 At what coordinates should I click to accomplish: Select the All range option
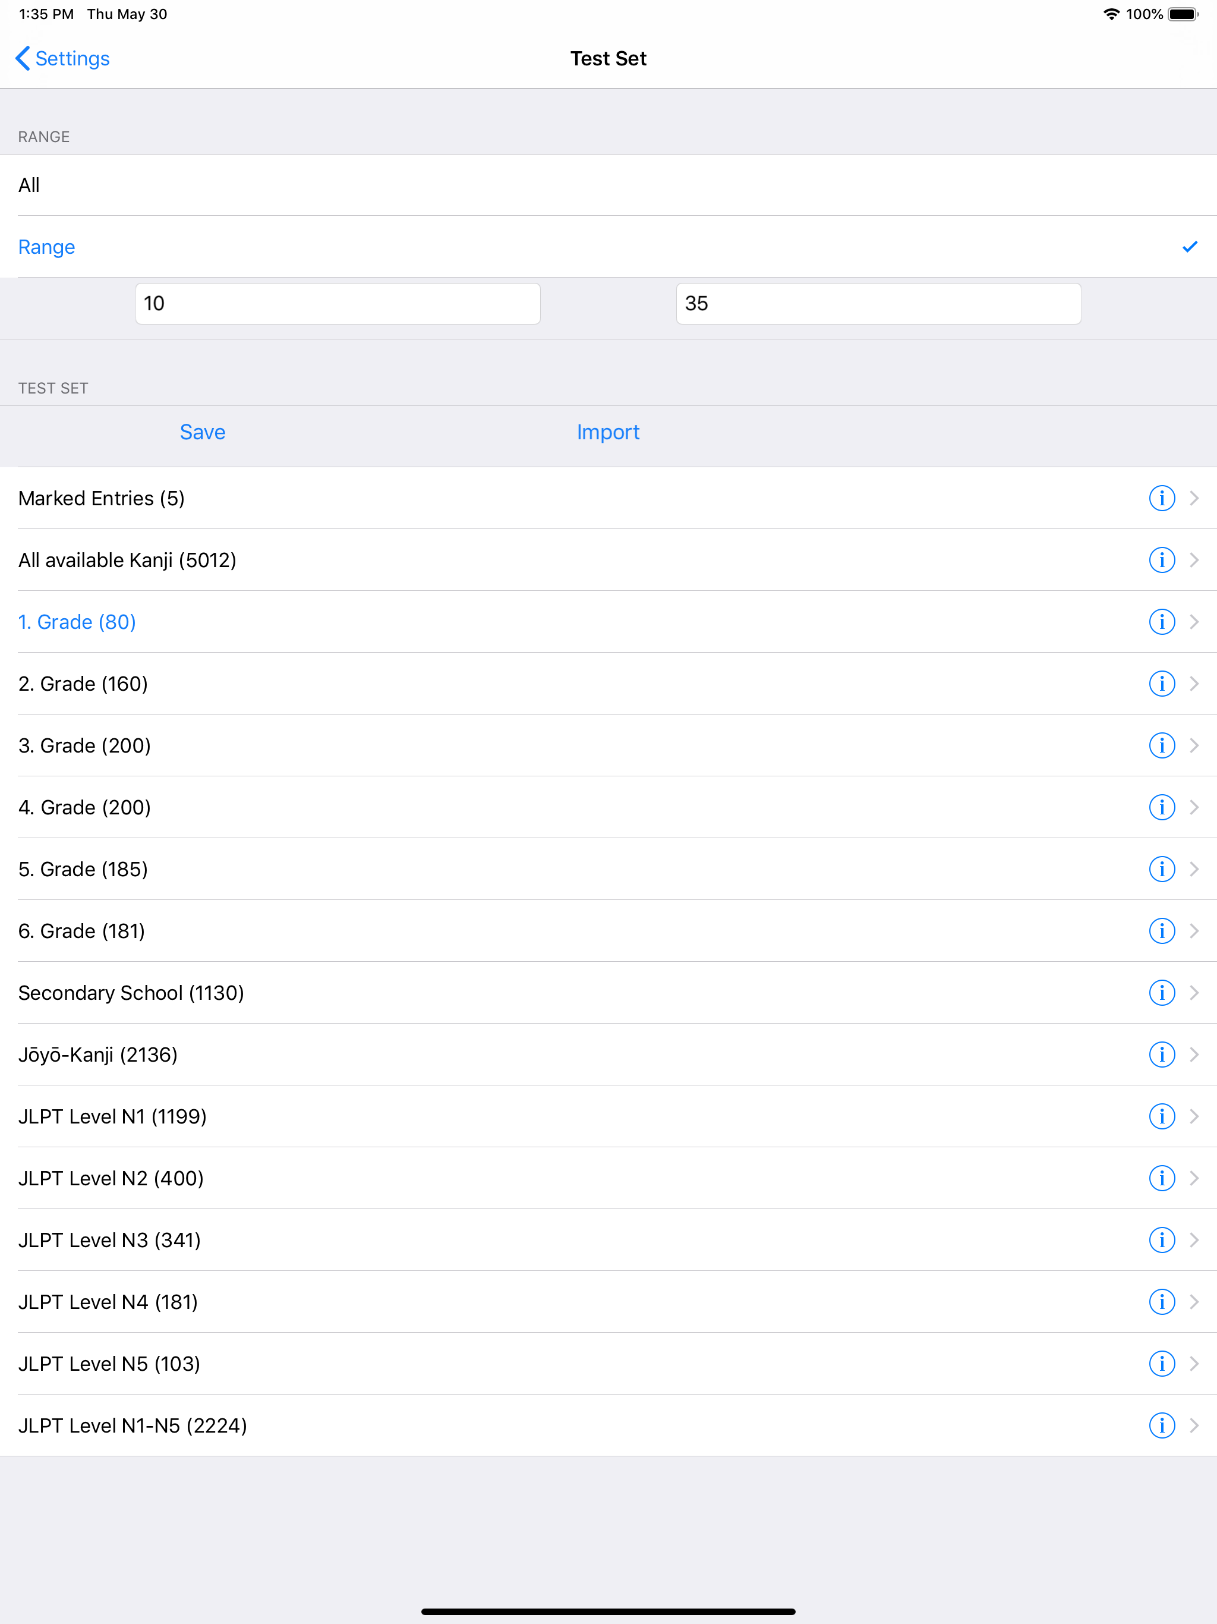608,185
